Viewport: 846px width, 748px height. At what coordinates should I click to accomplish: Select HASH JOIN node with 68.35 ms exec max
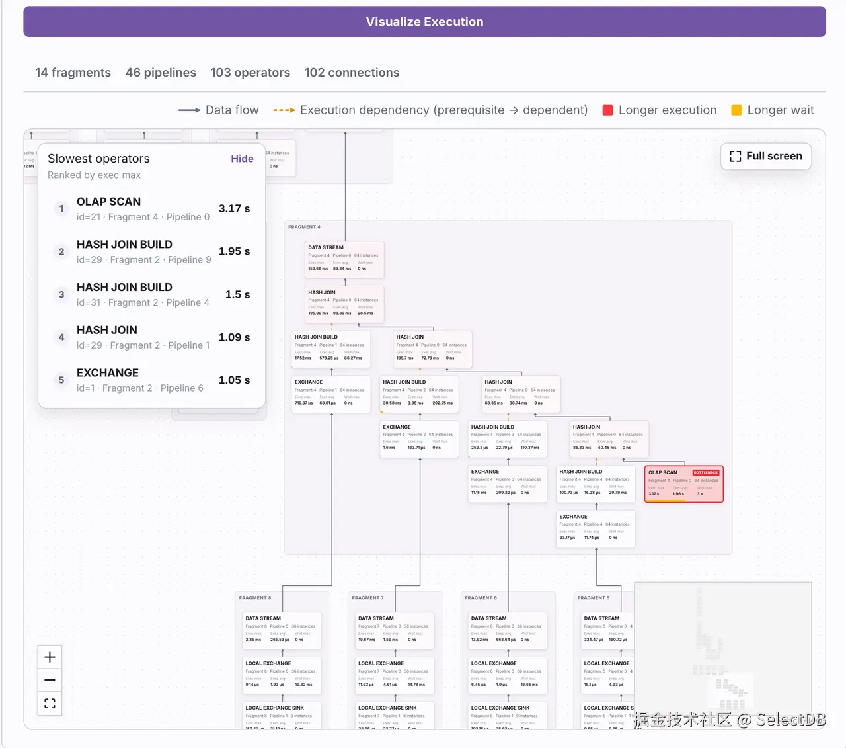[521, 394]
